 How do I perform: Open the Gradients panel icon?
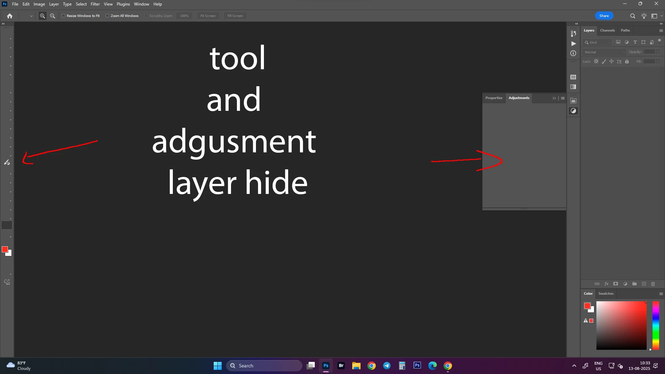click(x=573, y=87)
